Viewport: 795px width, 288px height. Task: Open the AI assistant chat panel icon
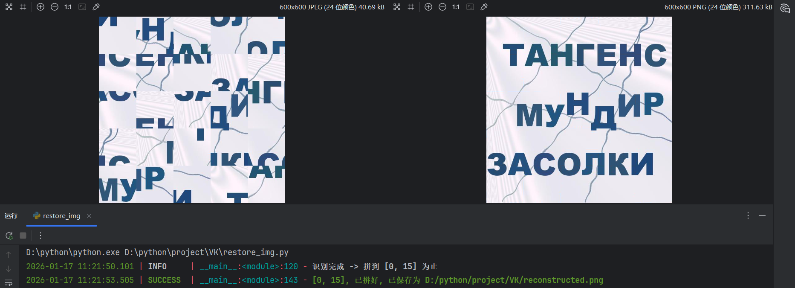coord(785,9)
